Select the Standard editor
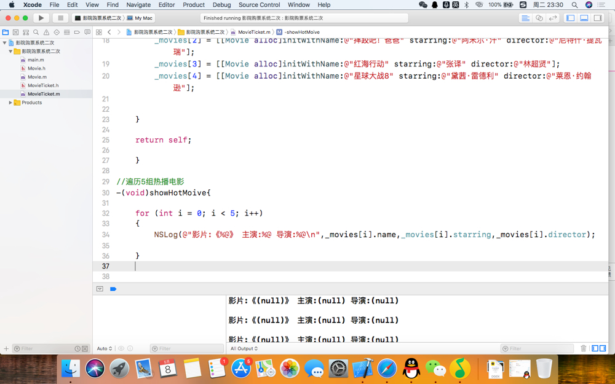 click(526, 18)
